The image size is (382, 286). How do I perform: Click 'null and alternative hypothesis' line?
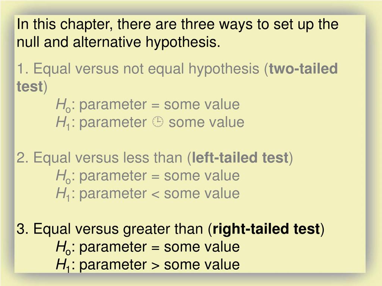coord(118,42)
